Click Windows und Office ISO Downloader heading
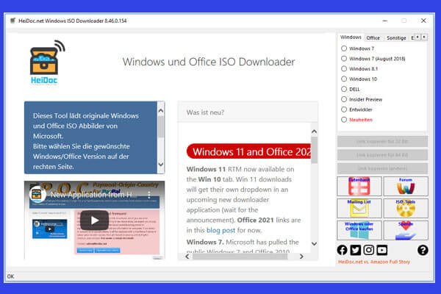Viewport: 441px width, 294px height. 209,62
